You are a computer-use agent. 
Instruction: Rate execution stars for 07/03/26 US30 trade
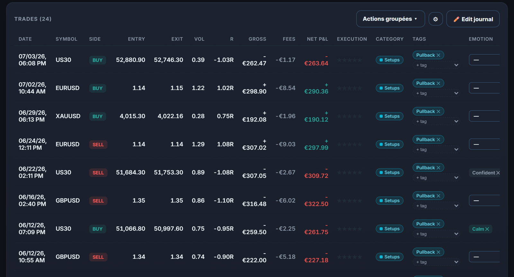pos(350,60)
